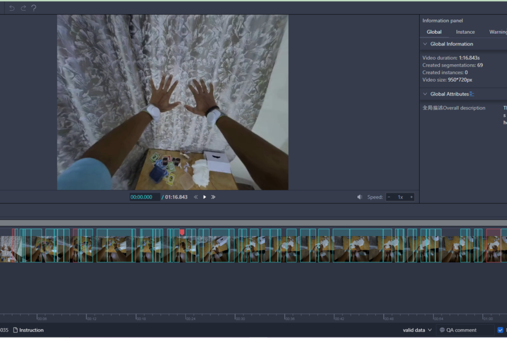This screenshot has width=507, height=338.
Task: Click the Information panel heading
Action: (442, 20)
